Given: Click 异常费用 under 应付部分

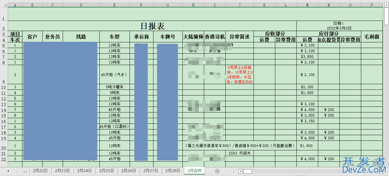Looking at the screenshot, I should (350, 40).
